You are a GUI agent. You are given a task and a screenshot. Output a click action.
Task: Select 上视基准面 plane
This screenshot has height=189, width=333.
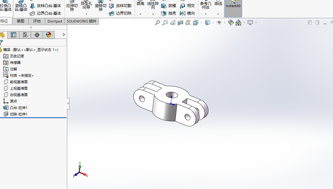tap(19, 88)
